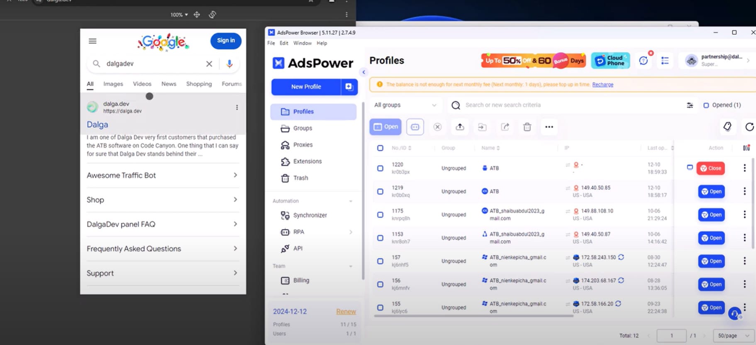Check the box for profile 1175
This screenshot has width=756, height=345.
click(x=380, y=215)
